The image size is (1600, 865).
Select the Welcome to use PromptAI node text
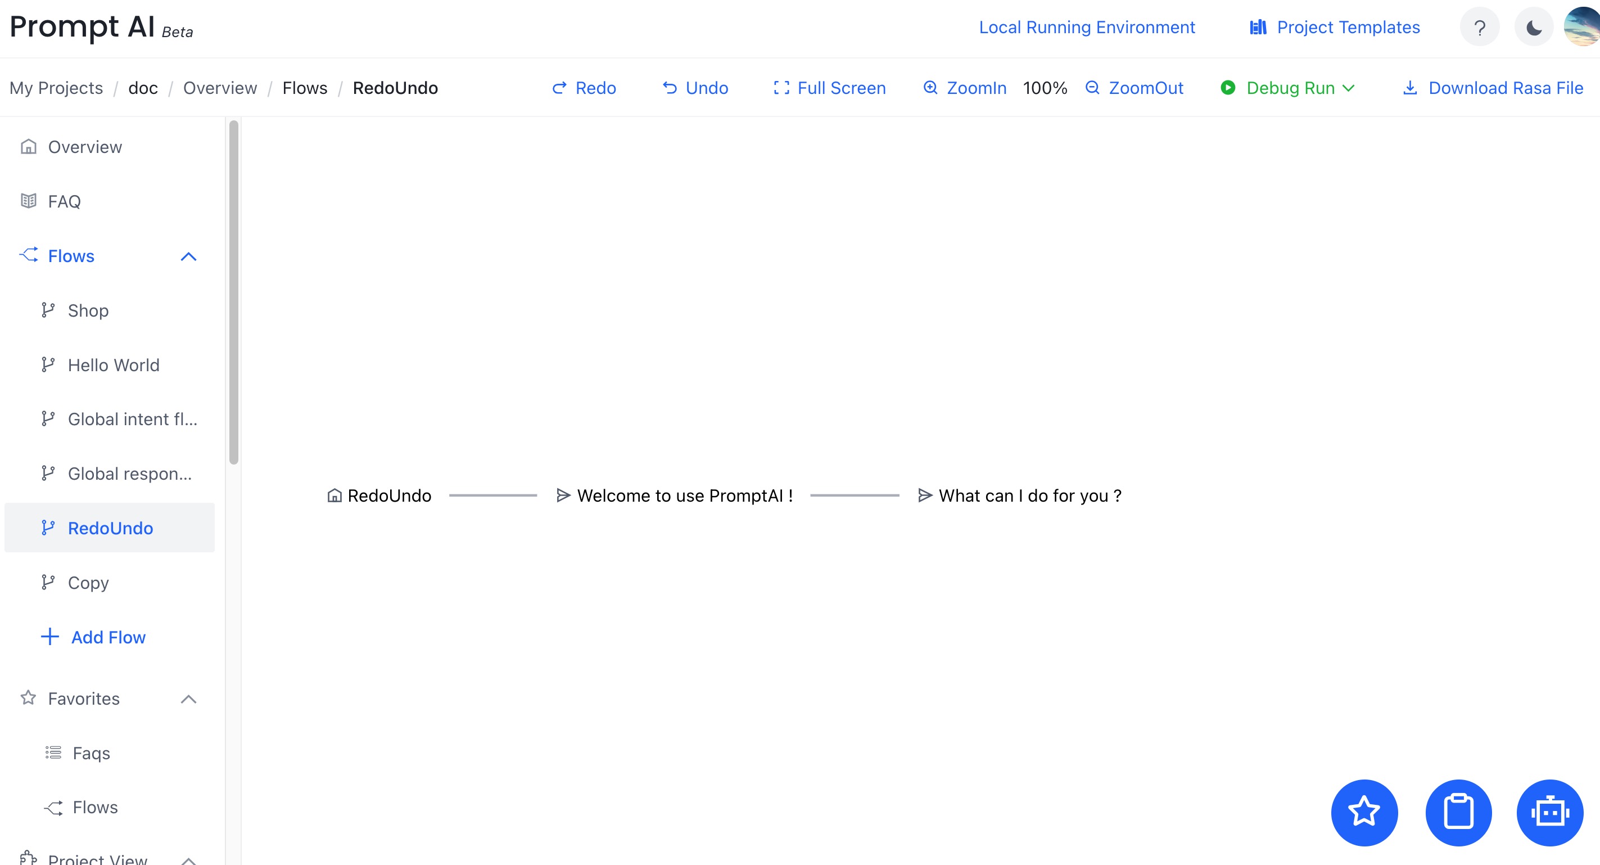(x=685, y=495)
